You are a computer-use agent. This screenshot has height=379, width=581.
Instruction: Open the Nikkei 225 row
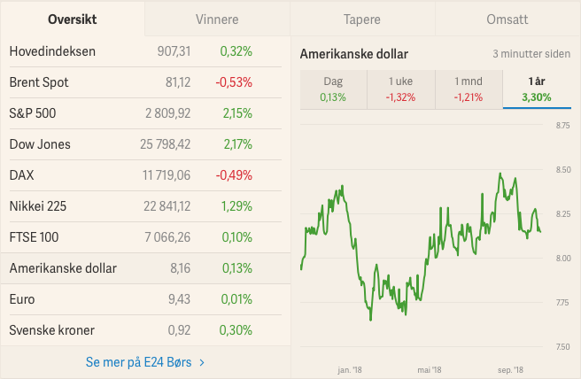point(145,206)
